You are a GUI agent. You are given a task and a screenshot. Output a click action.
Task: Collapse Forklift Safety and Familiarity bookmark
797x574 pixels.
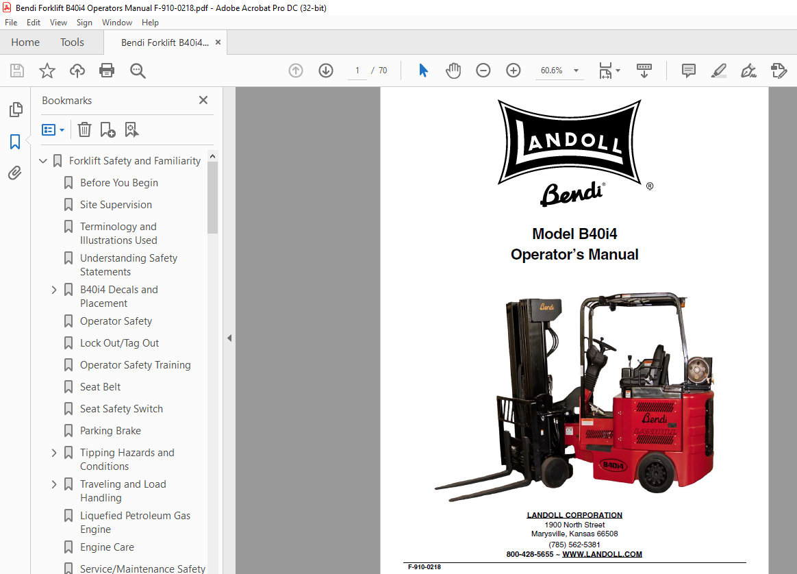pos(43,161)
